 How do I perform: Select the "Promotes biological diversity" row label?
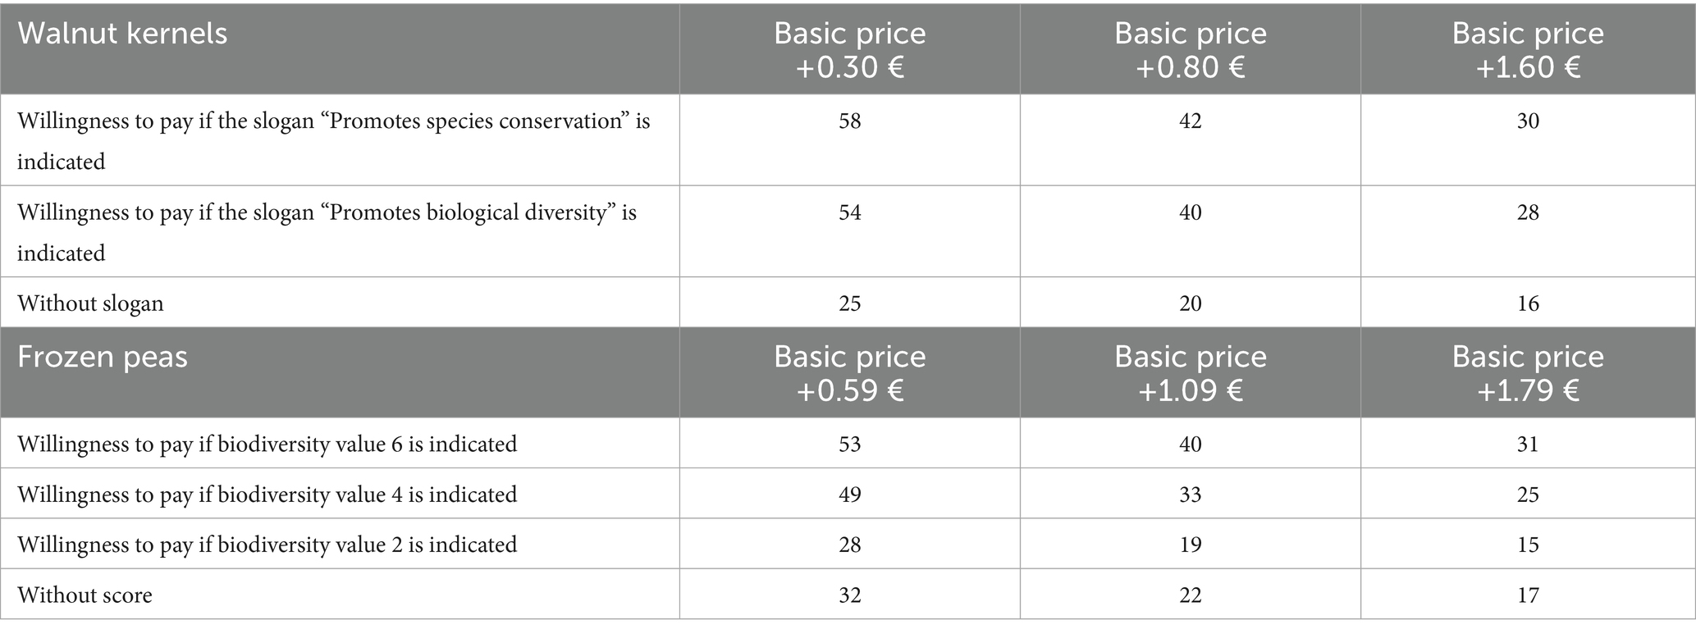point(327,232)
